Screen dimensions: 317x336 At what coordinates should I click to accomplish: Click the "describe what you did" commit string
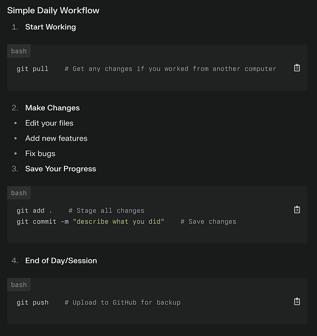[x=119, y=221]
